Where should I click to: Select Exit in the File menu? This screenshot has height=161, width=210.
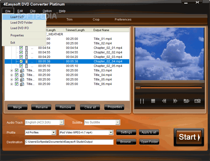pyautogui.click(x=24, y=43)
